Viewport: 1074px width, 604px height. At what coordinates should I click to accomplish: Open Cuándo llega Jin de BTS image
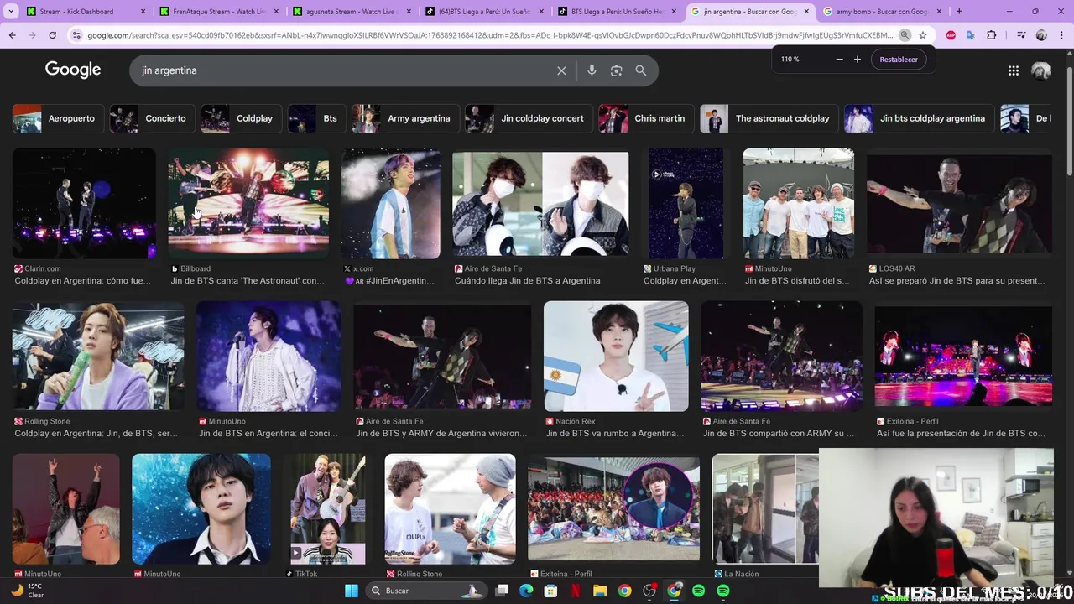540,204
